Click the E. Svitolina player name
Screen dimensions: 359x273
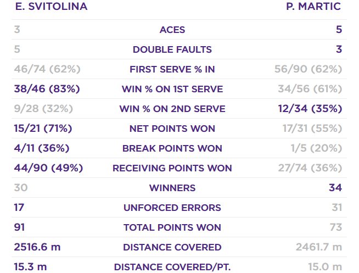click(x=51, y=7)
